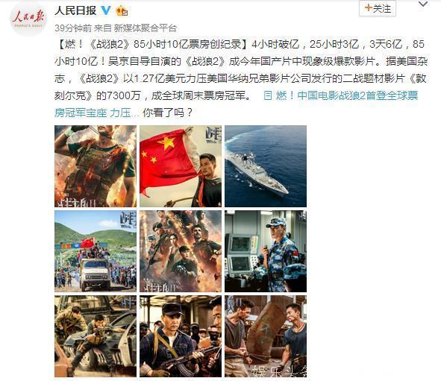Open the Chinese flag photo thumbnail
Screen dimensions: 441x381
[181, 166]
